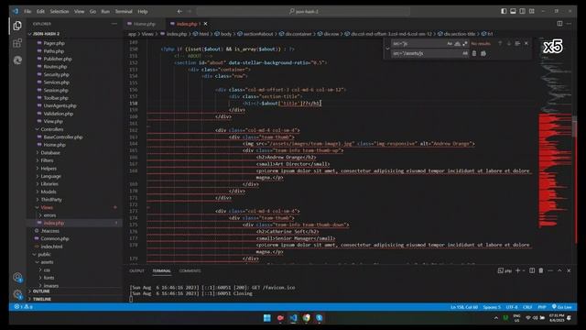This screenshot has height=330, width=586.
Task: Click PHP language mode in status bar
Action: 541,307
